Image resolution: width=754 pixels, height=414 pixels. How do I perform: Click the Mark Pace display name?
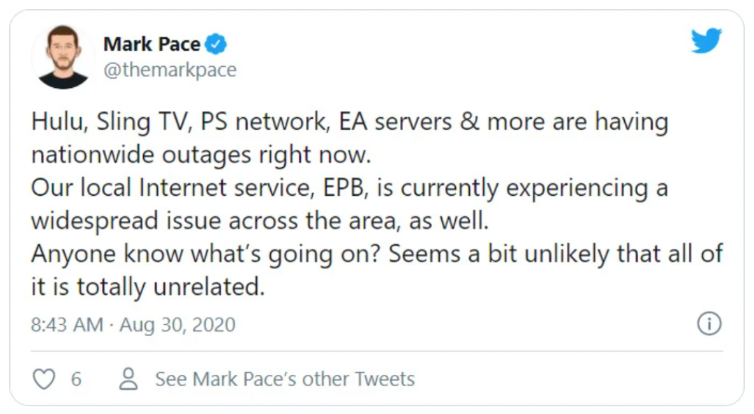(x=151, y=45)
